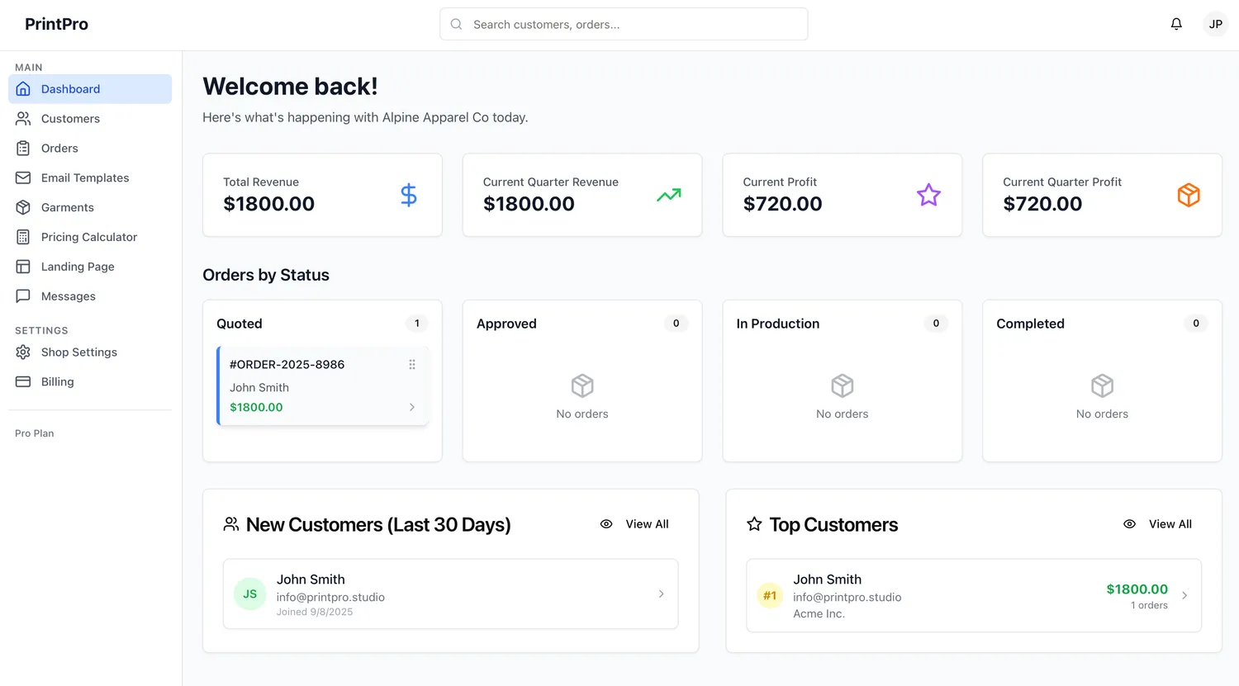Open the Pricing Calculator page
Viewport: 1239px width, 686px height.
tap(89, 237)
